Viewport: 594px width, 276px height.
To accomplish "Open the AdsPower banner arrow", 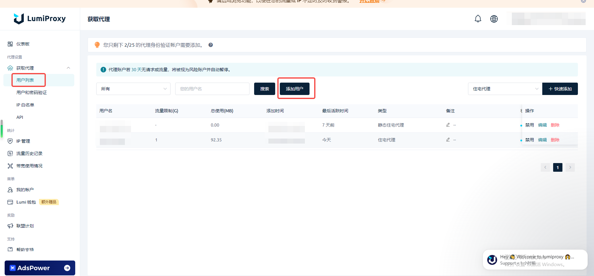I will (67, 268).
